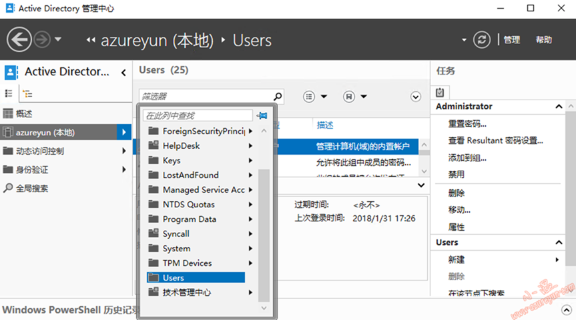Click the 禁用 task
Image resolution: width=576 pixels, height=320 pixels.
pyautogui.click(x=457, y=175)
